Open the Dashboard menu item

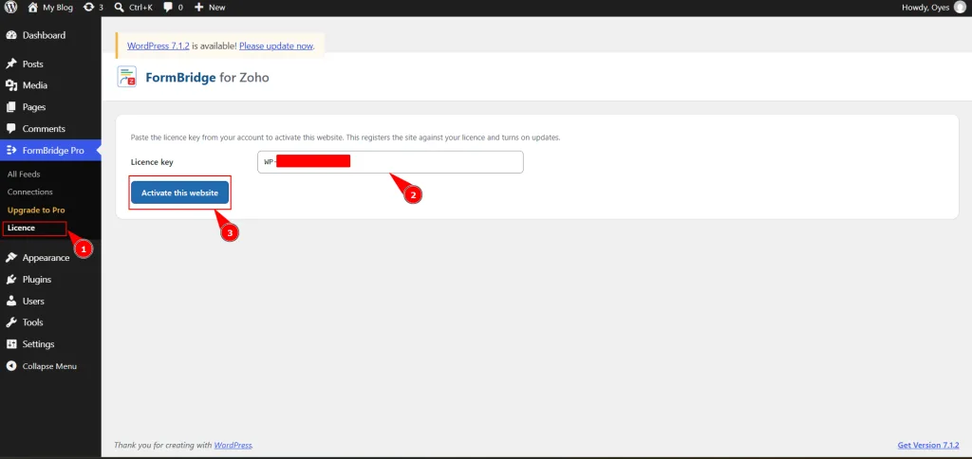point(44,35)
